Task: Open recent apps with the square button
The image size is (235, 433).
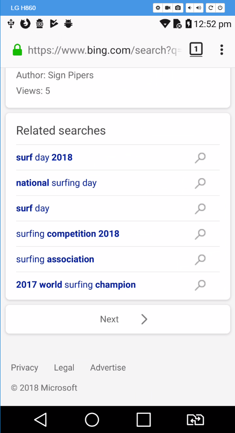Action: 144,420
